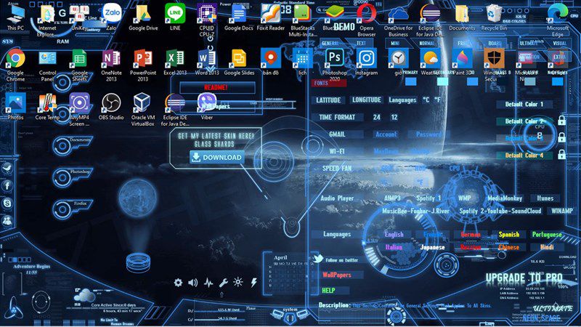The width and height of the screenshot is (581, 327).
Task: Click the speaker volume icon in dock
Action: (x=193, y=283)
